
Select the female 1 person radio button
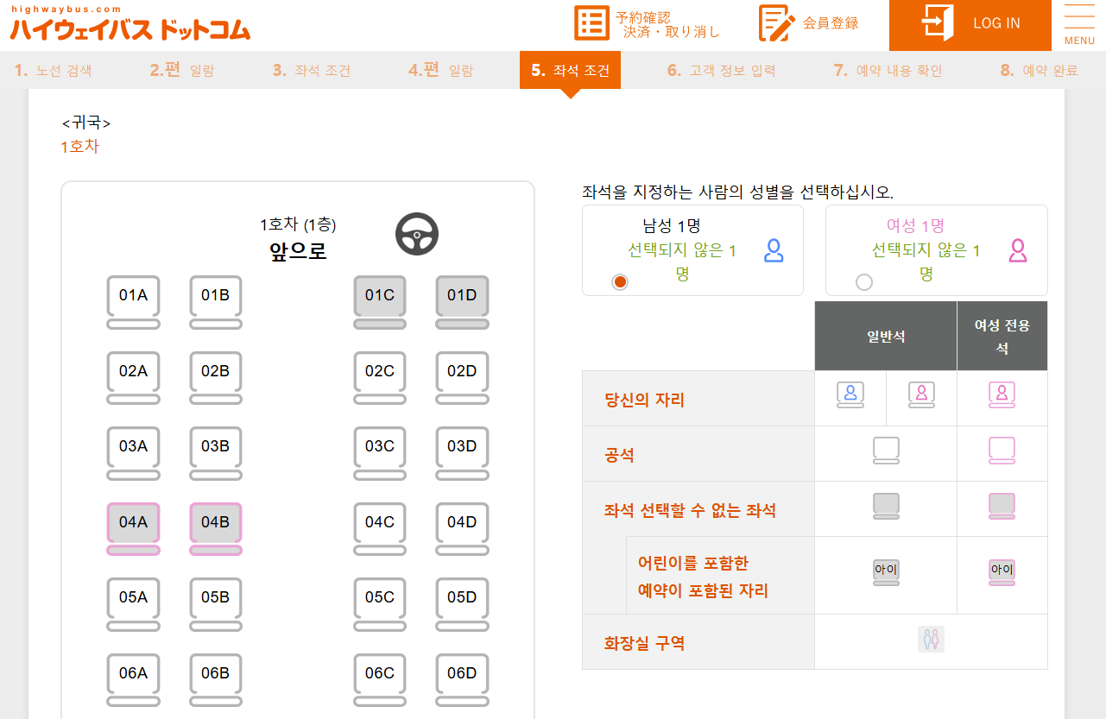[x=863, y=282]
